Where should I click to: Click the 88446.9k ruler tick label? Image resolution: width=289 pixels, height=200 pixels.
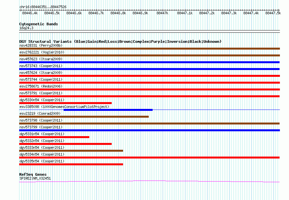coord(141,13)
